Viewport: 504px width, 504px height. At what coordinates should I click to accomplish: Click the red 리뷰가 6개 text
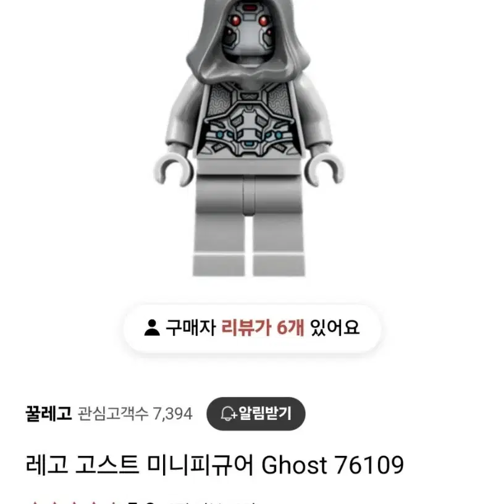click(x=262, y=327)
